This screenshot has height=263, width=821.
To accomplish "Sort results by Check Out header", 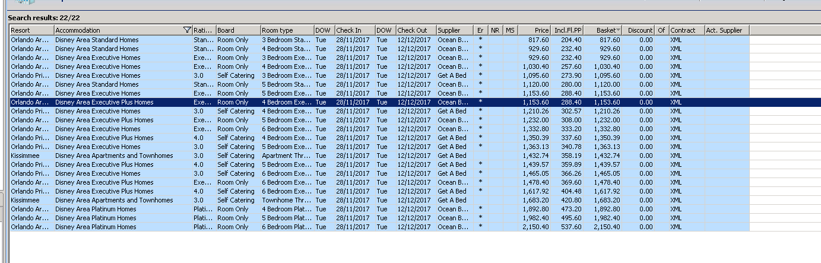I will pos(416,30).
